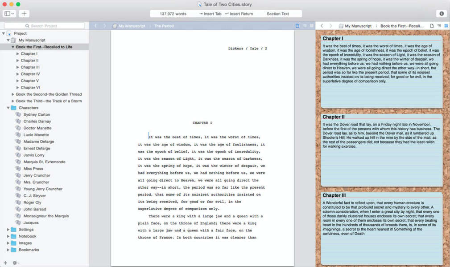
Task: Expand Chapter IV in the sidebar
Action: (x=17, y=74)
